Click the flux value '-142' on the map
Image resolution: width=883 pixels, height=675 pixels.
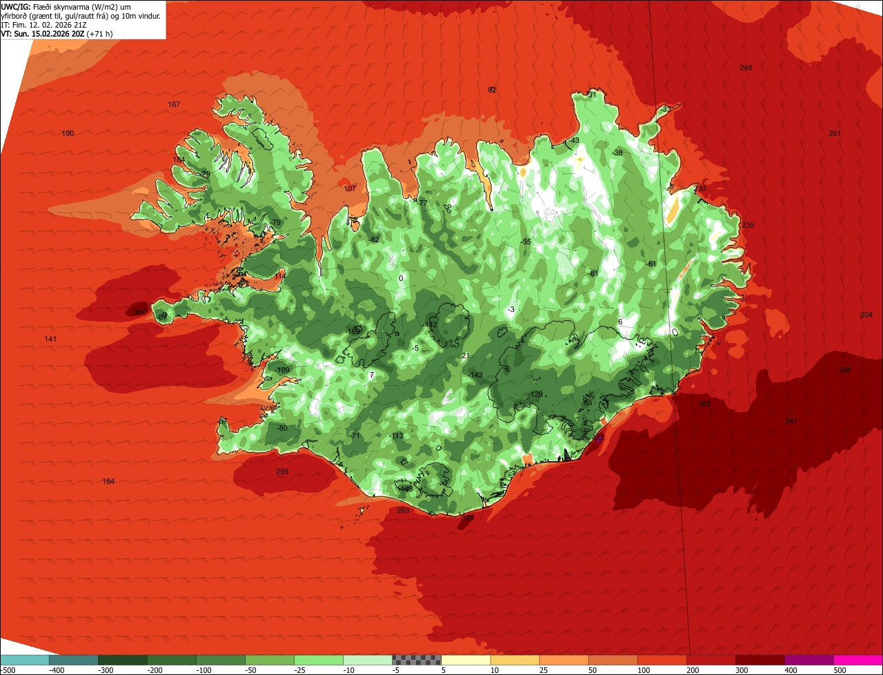coord(431,324)
